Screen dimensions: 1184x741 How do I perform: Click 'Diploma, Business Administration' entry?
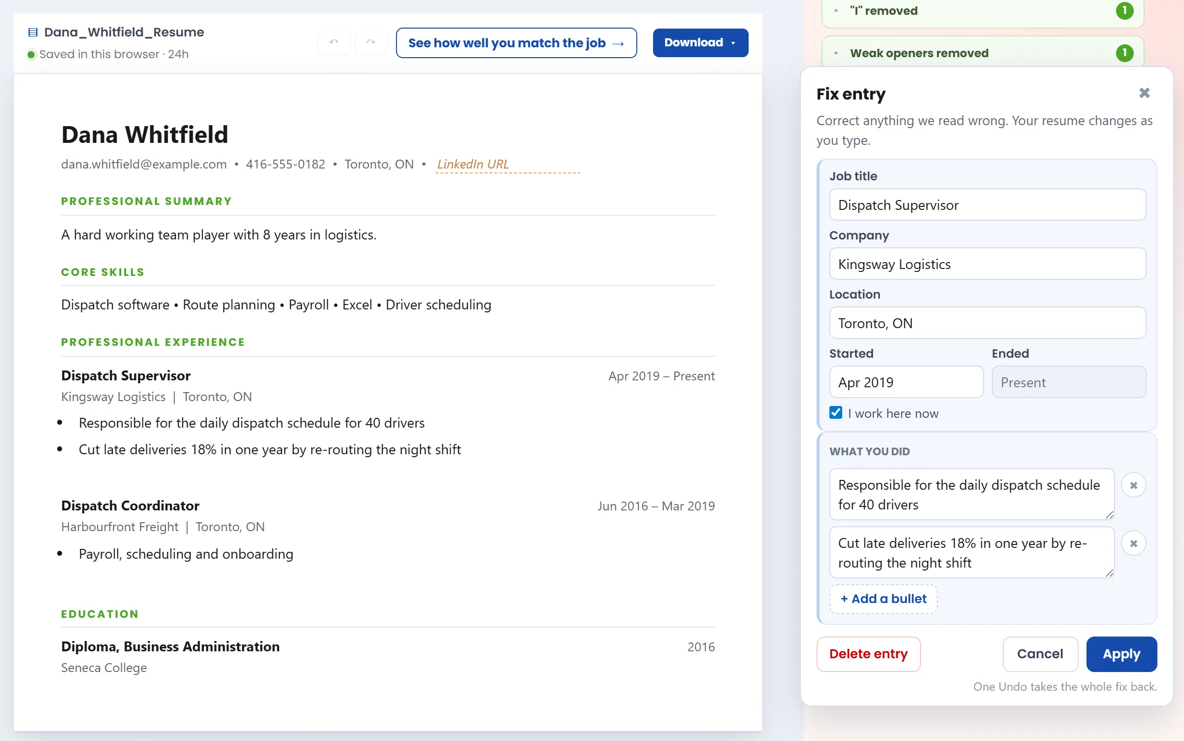[170, 646]
